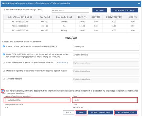Screen dimensions: 143x119
Task: Collapse the PART-B section chevron
Action: click(139, 3)
